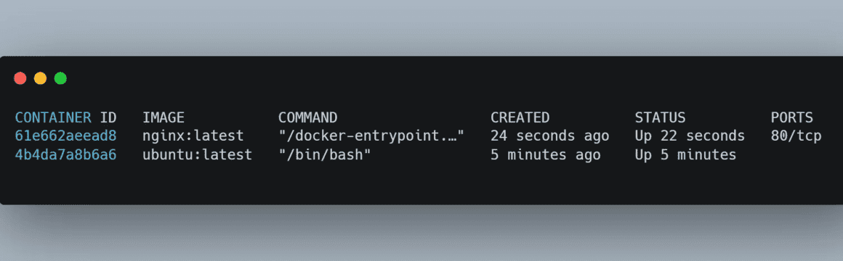Image resolution: width=843 pixels, height=261 pixels.
Task: Click the CONTAINER ID column header
Action: 65,117
